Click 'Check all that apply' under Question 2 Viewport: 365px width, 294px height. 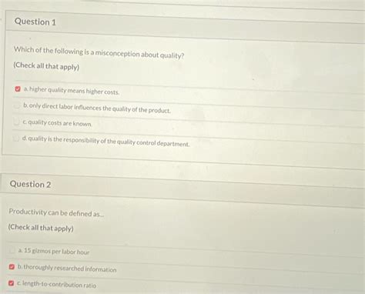[41, 228]
